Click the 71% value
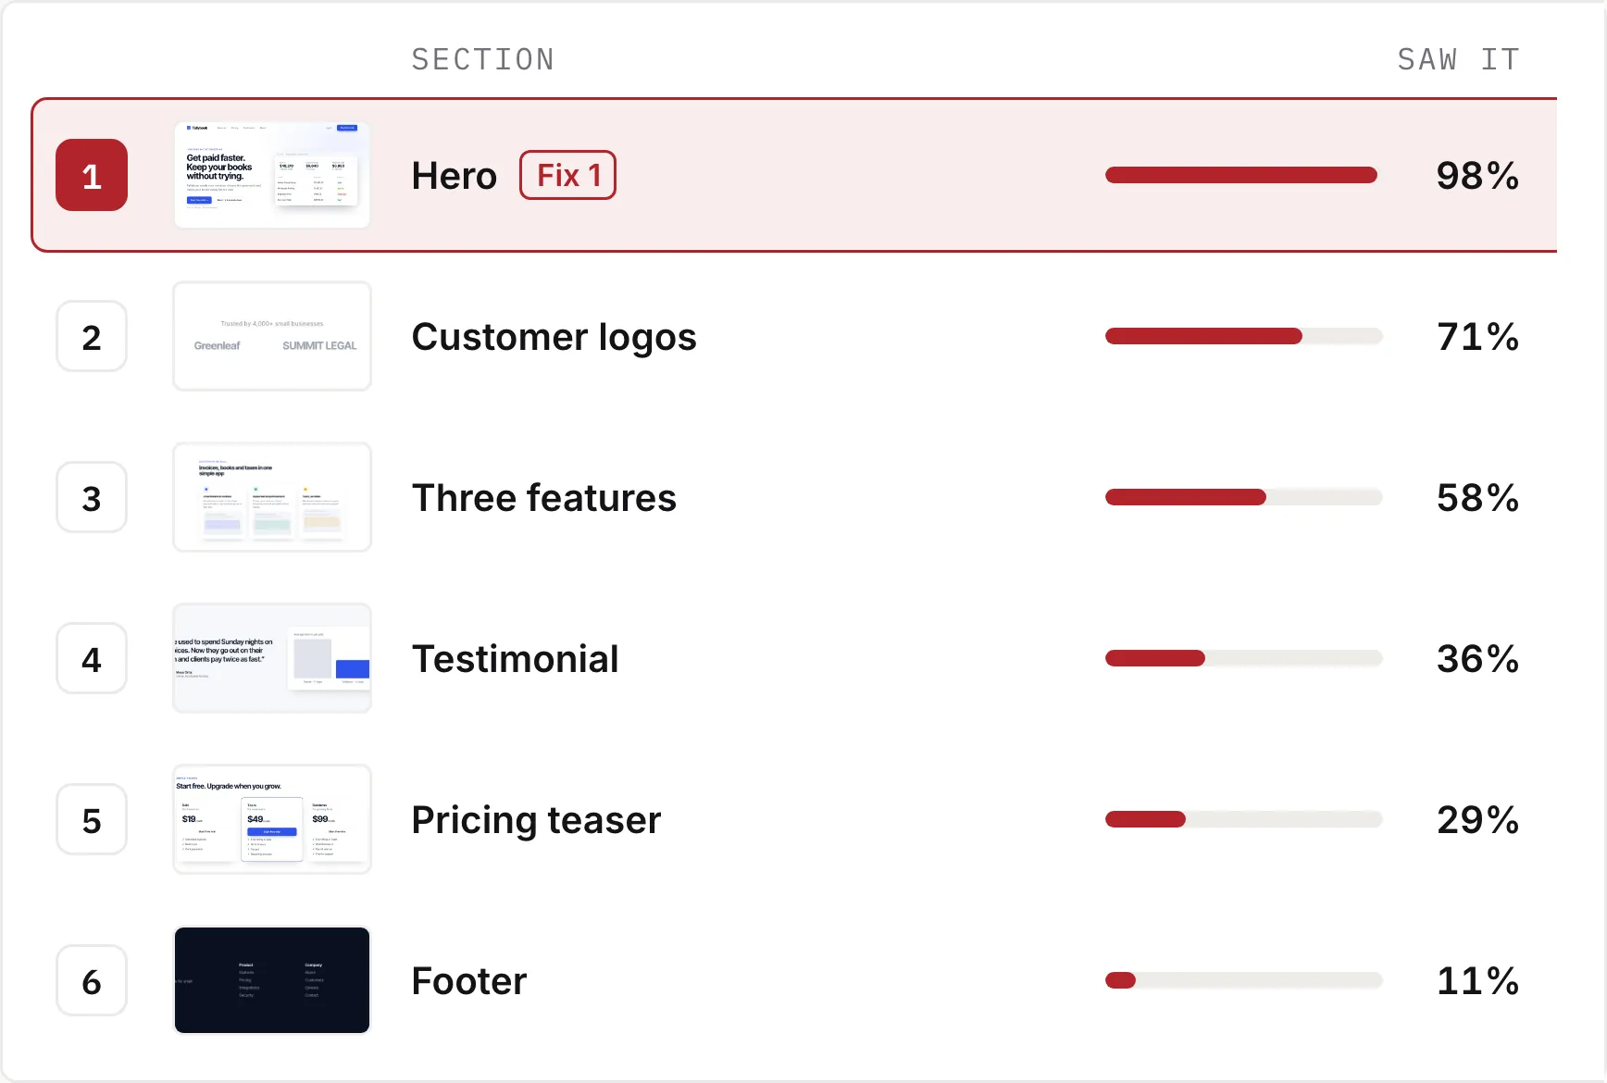 [x=1477, y=337]
